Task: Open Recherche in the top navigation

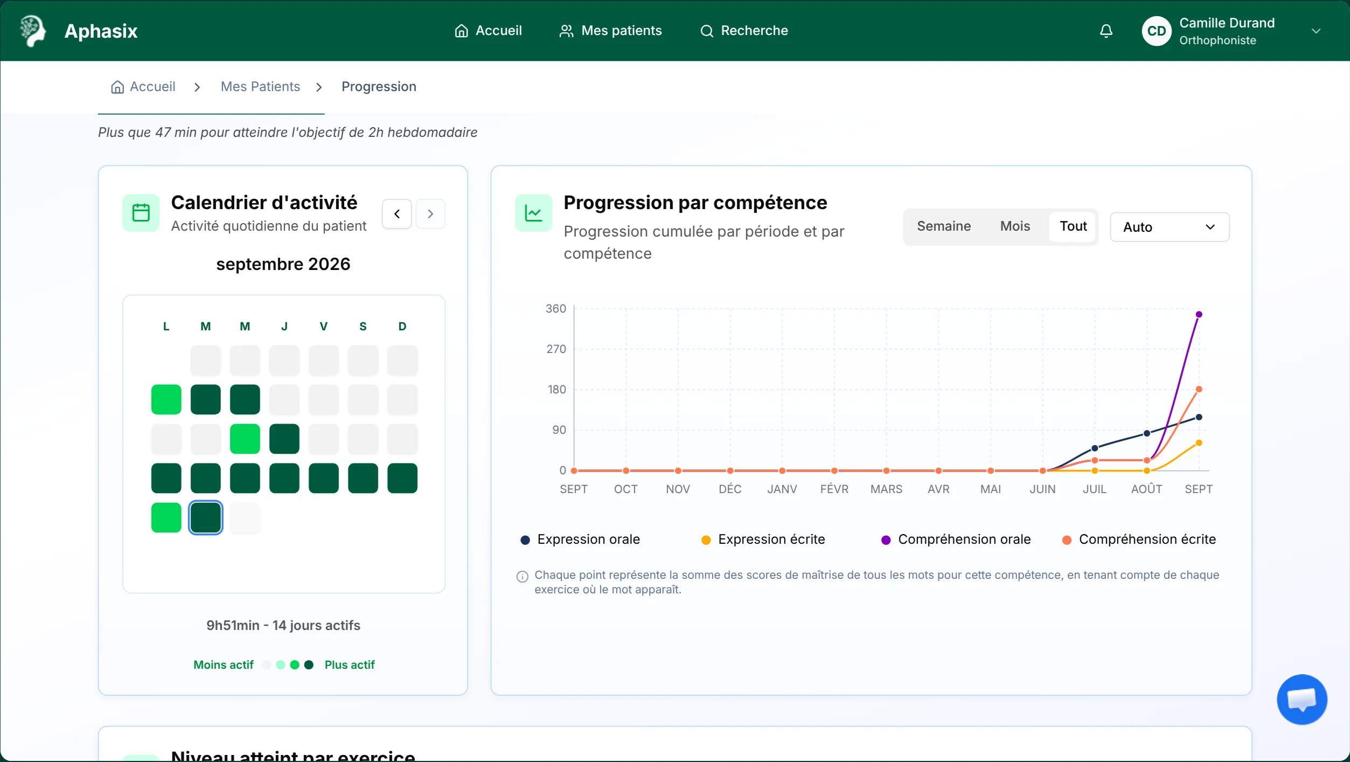Action: click(x=744, y=31)
